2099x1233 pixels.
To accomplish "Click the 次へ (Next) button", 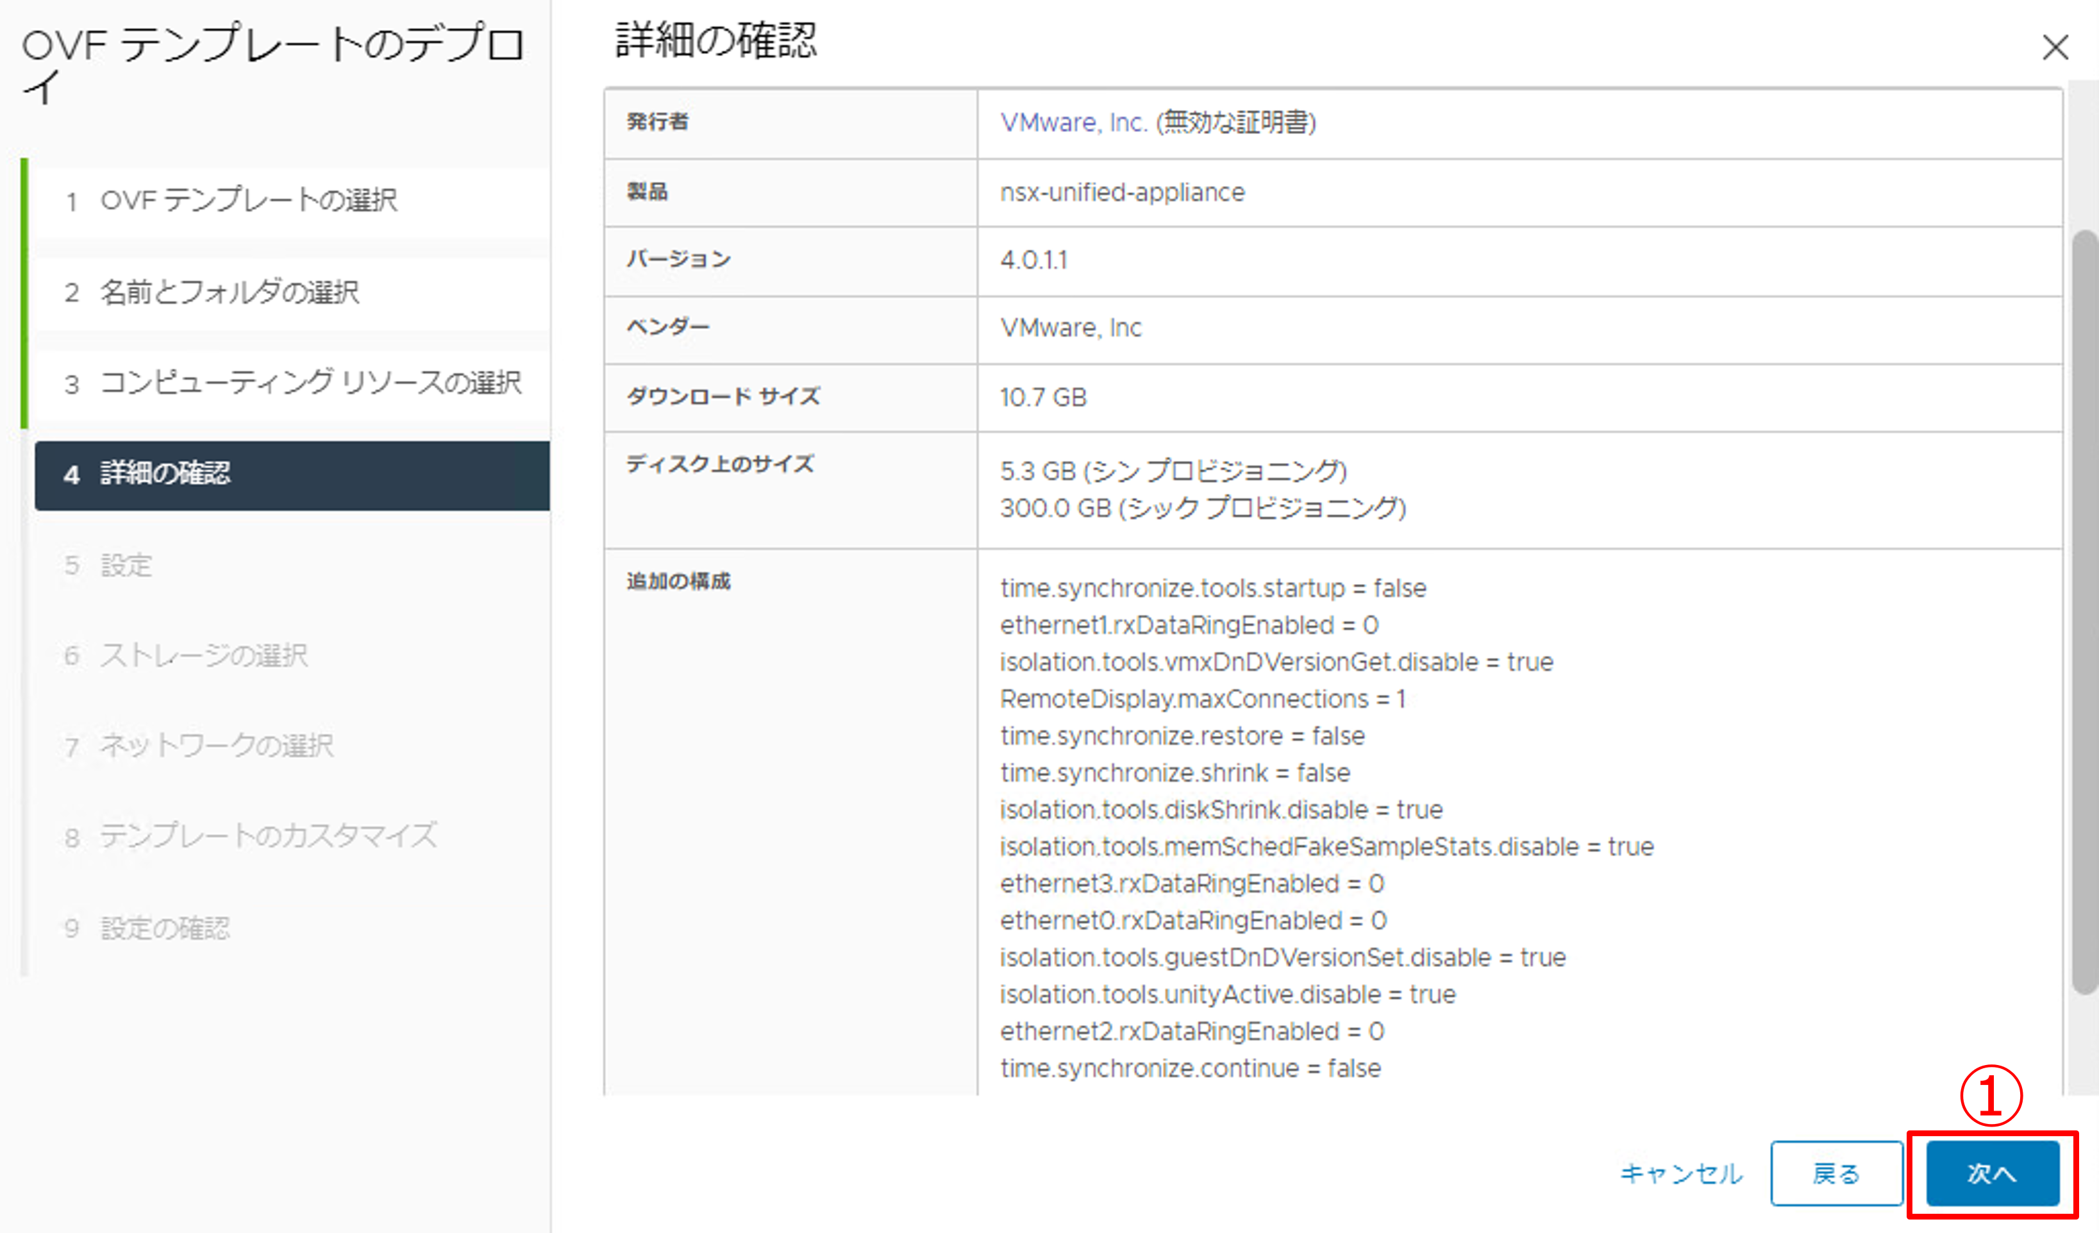I will pos(1991,1173).
